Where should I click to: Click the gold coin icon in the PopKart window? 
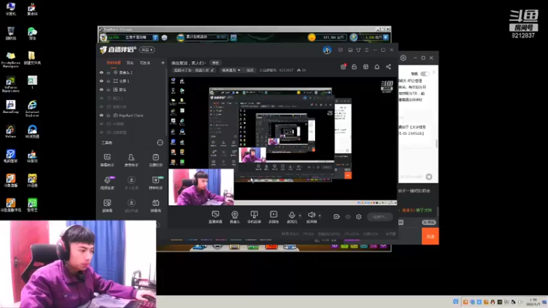point(312,38)
